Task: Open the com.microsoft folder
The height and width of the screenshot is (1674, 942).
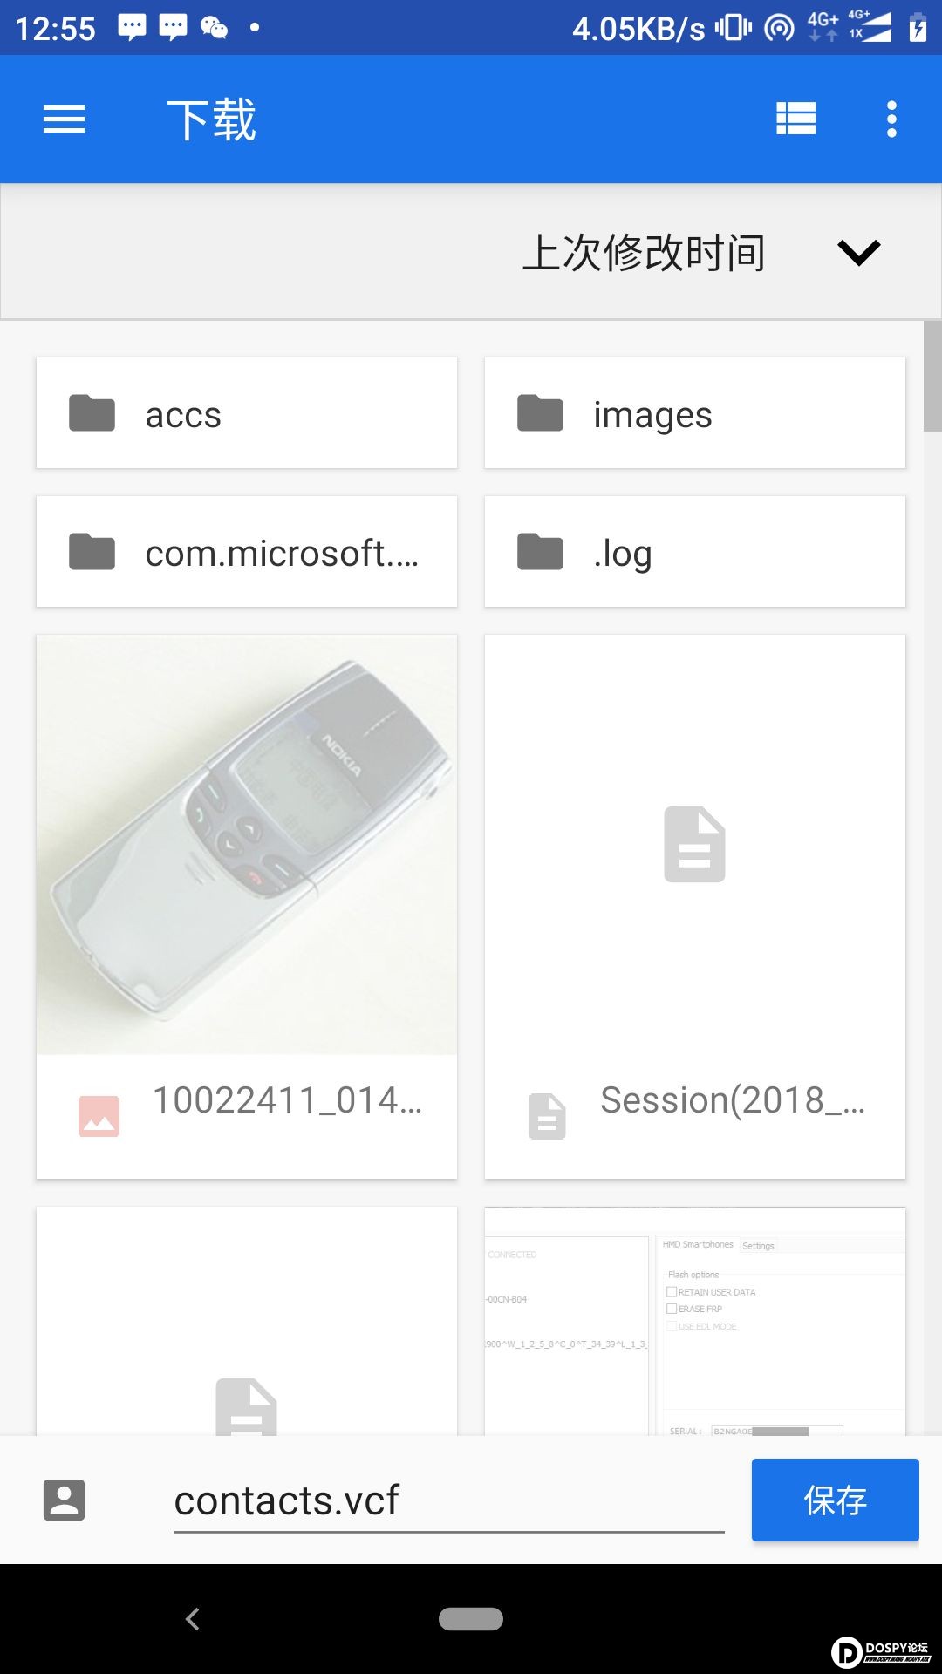Action: tap(247, 552)
